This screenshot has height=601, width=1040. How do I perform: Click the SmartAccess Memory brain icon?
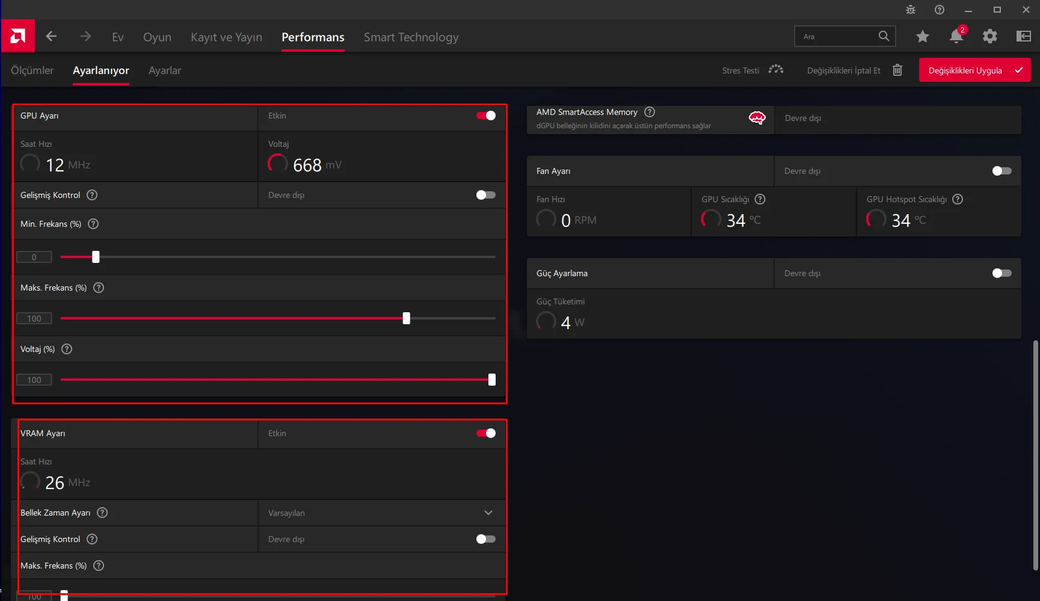tap(757, 118)
